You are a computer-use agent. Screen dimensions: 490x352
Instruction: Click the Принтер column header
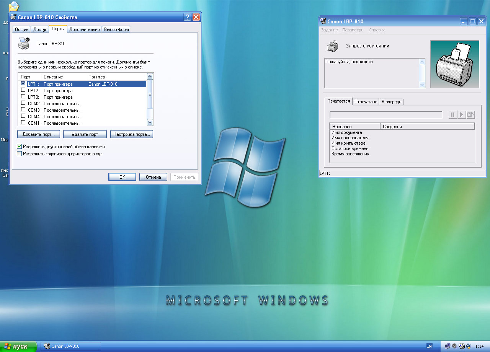point(116,77)
